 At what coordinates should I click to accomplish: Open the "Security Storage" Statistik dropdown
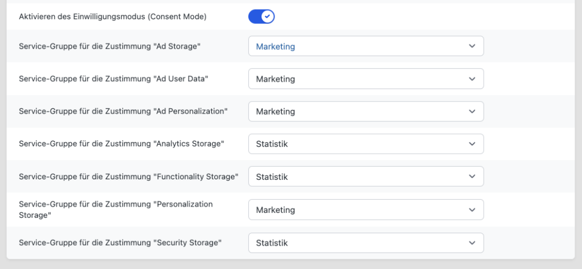(x=366, y=243)
